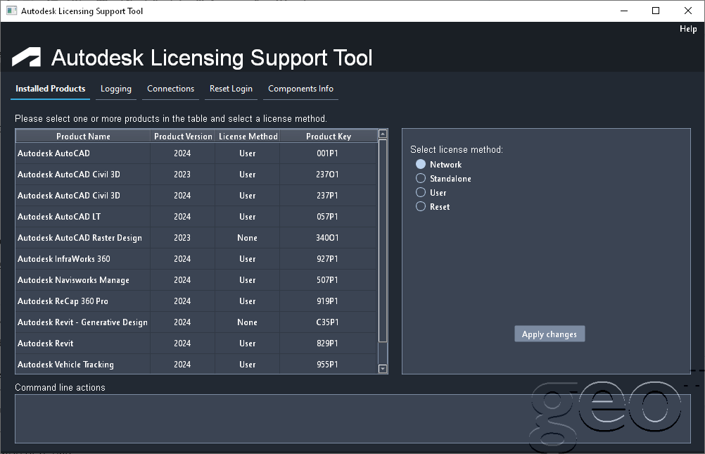Click version 2024 in Navisworks Manage row
Image resolution: width=705 pixels, height=454 pixels.
182,280
